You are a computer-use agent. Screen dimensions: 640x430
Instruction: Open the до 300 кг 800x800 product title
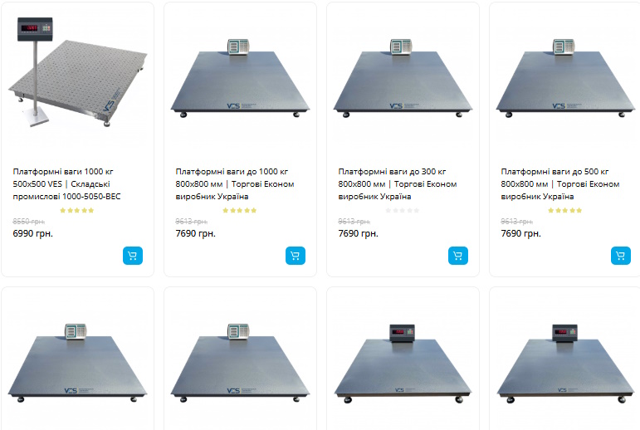(x=398, y=183)
